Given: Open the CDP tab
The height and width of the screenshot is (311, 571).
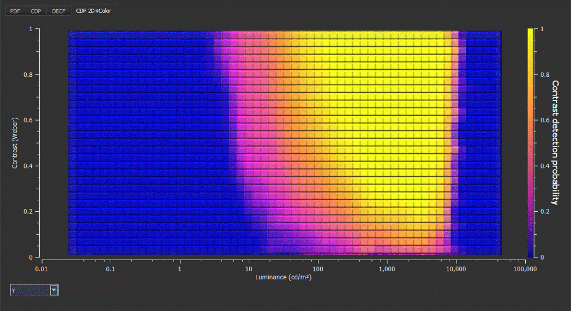Looking at the screenshot, I should (35, 11).
